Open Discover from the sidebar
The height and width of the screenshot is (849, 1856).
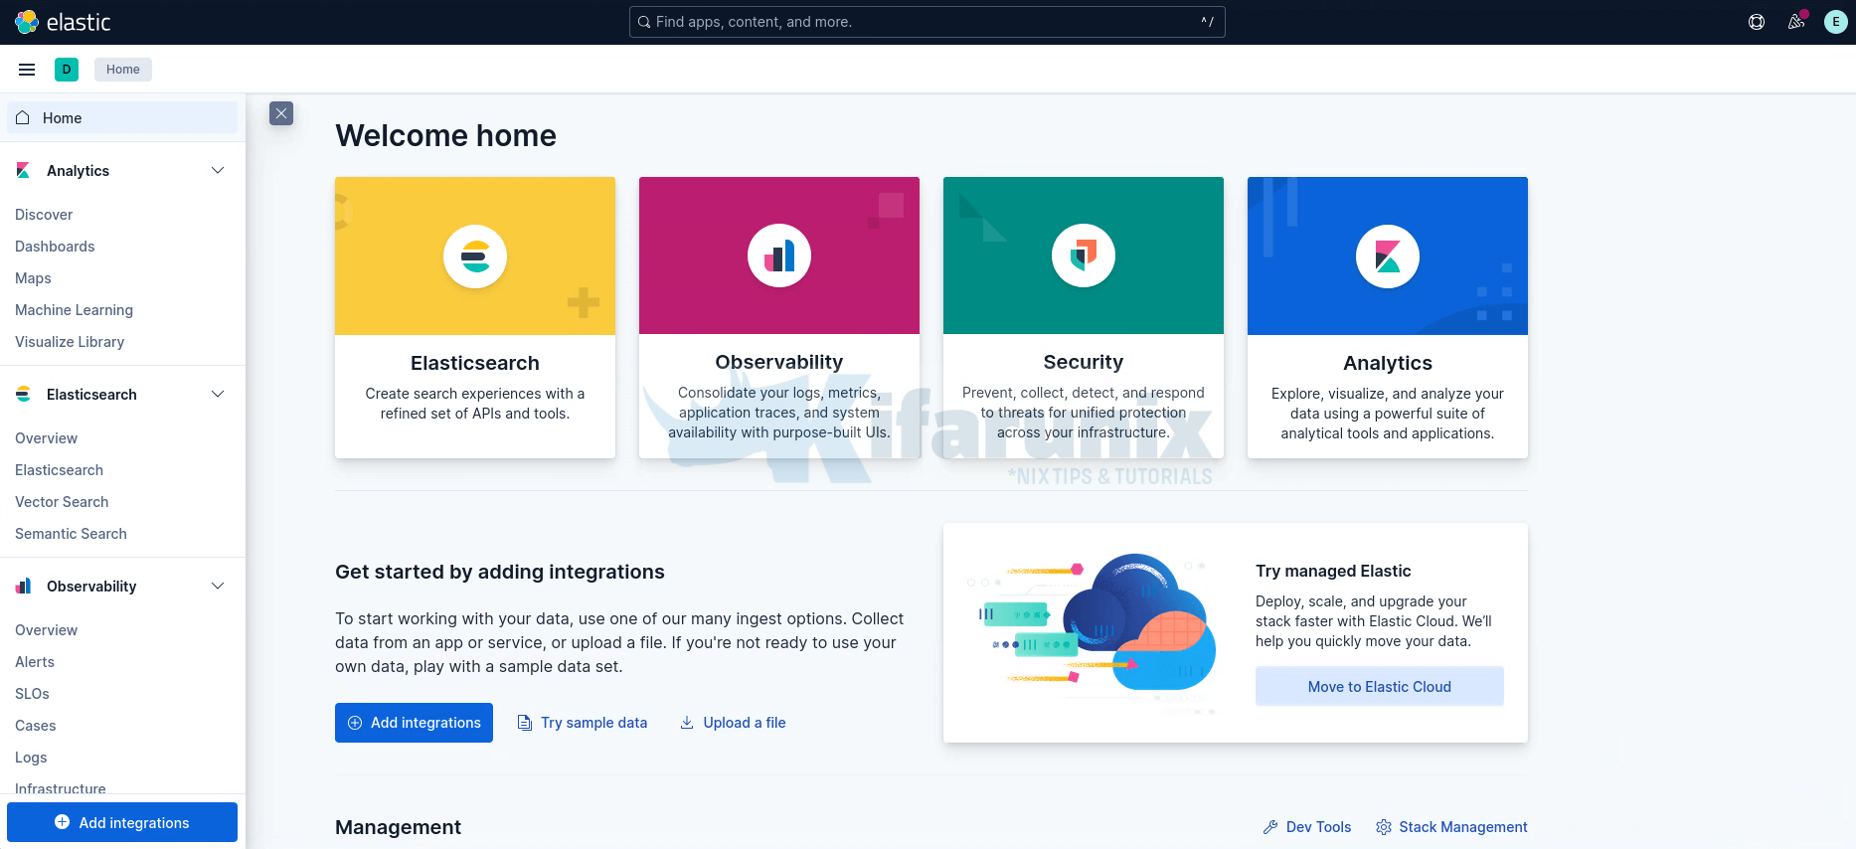coord(44,215)
